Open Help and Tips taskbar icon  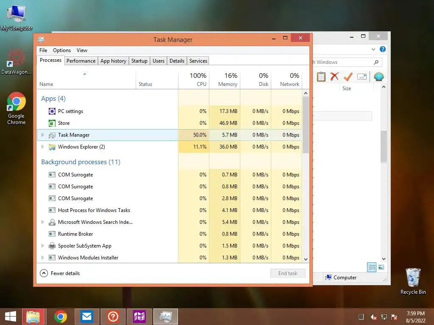coord(113,317)
